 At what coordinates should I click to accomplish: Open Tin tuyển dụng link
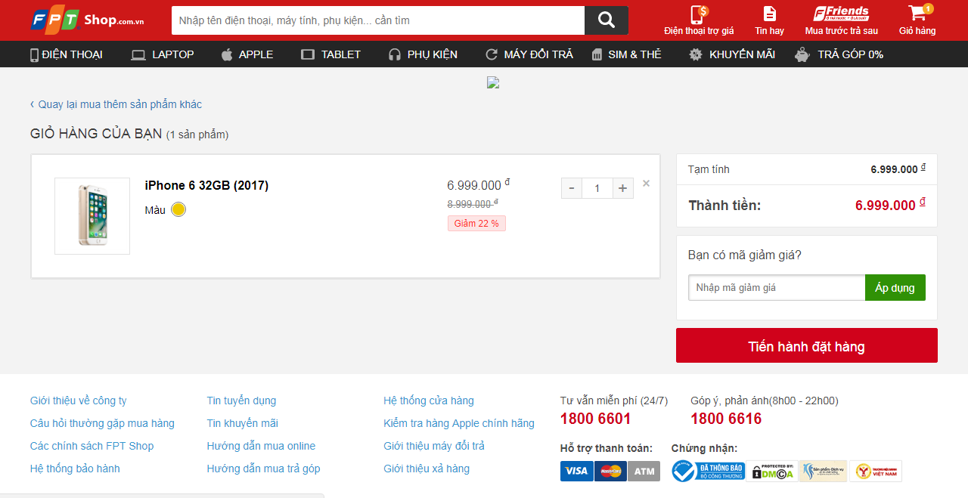click(241, 401)
